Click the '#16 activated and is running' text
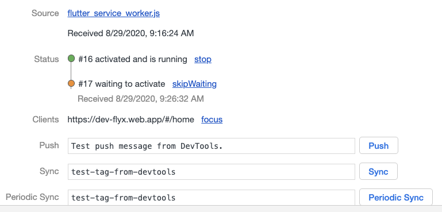 click(133, 59)
